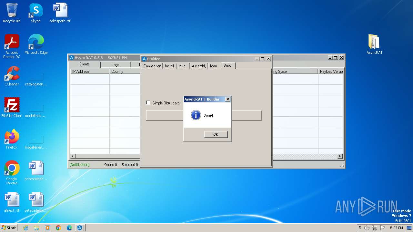Confirm Done dialog with OK
The height and width of the screenshot is (232, 413).
click(216, 134)
